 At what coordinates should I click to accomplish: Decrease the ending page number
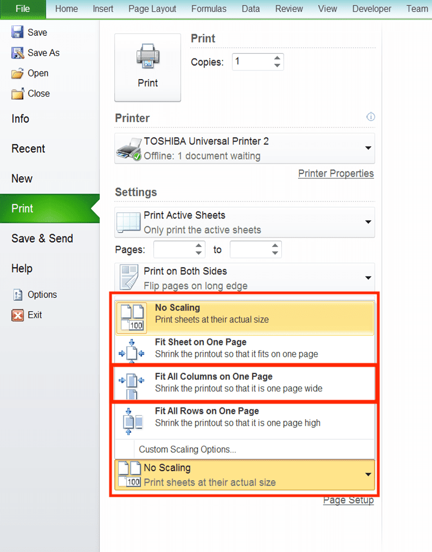pyautogui.click(x=275, y=253)
